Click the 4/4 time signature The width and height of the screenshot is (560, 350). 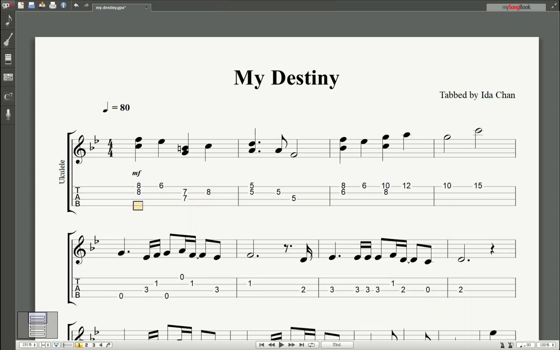pyautogui.click(x=111, y=148)
